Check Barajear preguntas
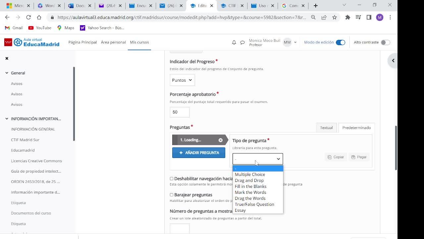424x239 pixels. (172, 195)
